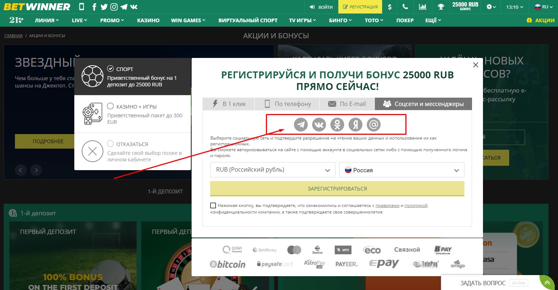Click the 21+ age icon
558x290 pixels.
coord(16,20)
